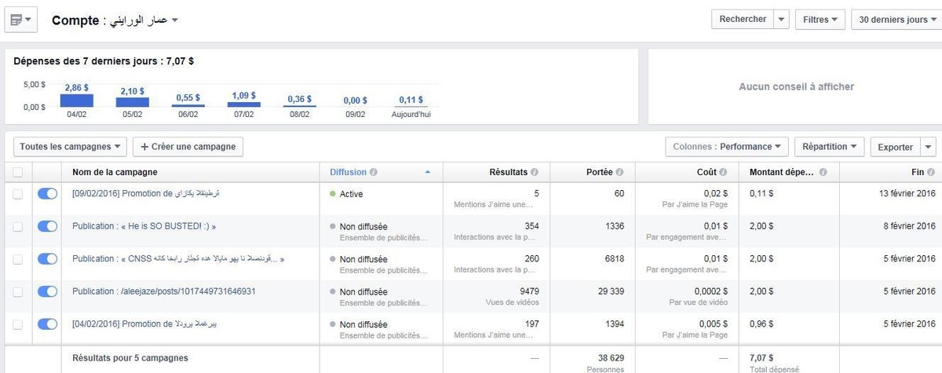Image resolution: width=942 pixels, height=373 pixels.
Task: Click info icon next to Résultats header
Action: (x=535, y=172)
